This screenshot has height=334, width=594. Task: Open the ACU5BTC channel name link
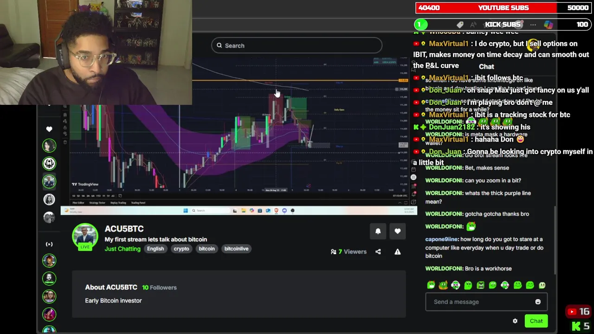pyautogui.click(x=124, y=229)
